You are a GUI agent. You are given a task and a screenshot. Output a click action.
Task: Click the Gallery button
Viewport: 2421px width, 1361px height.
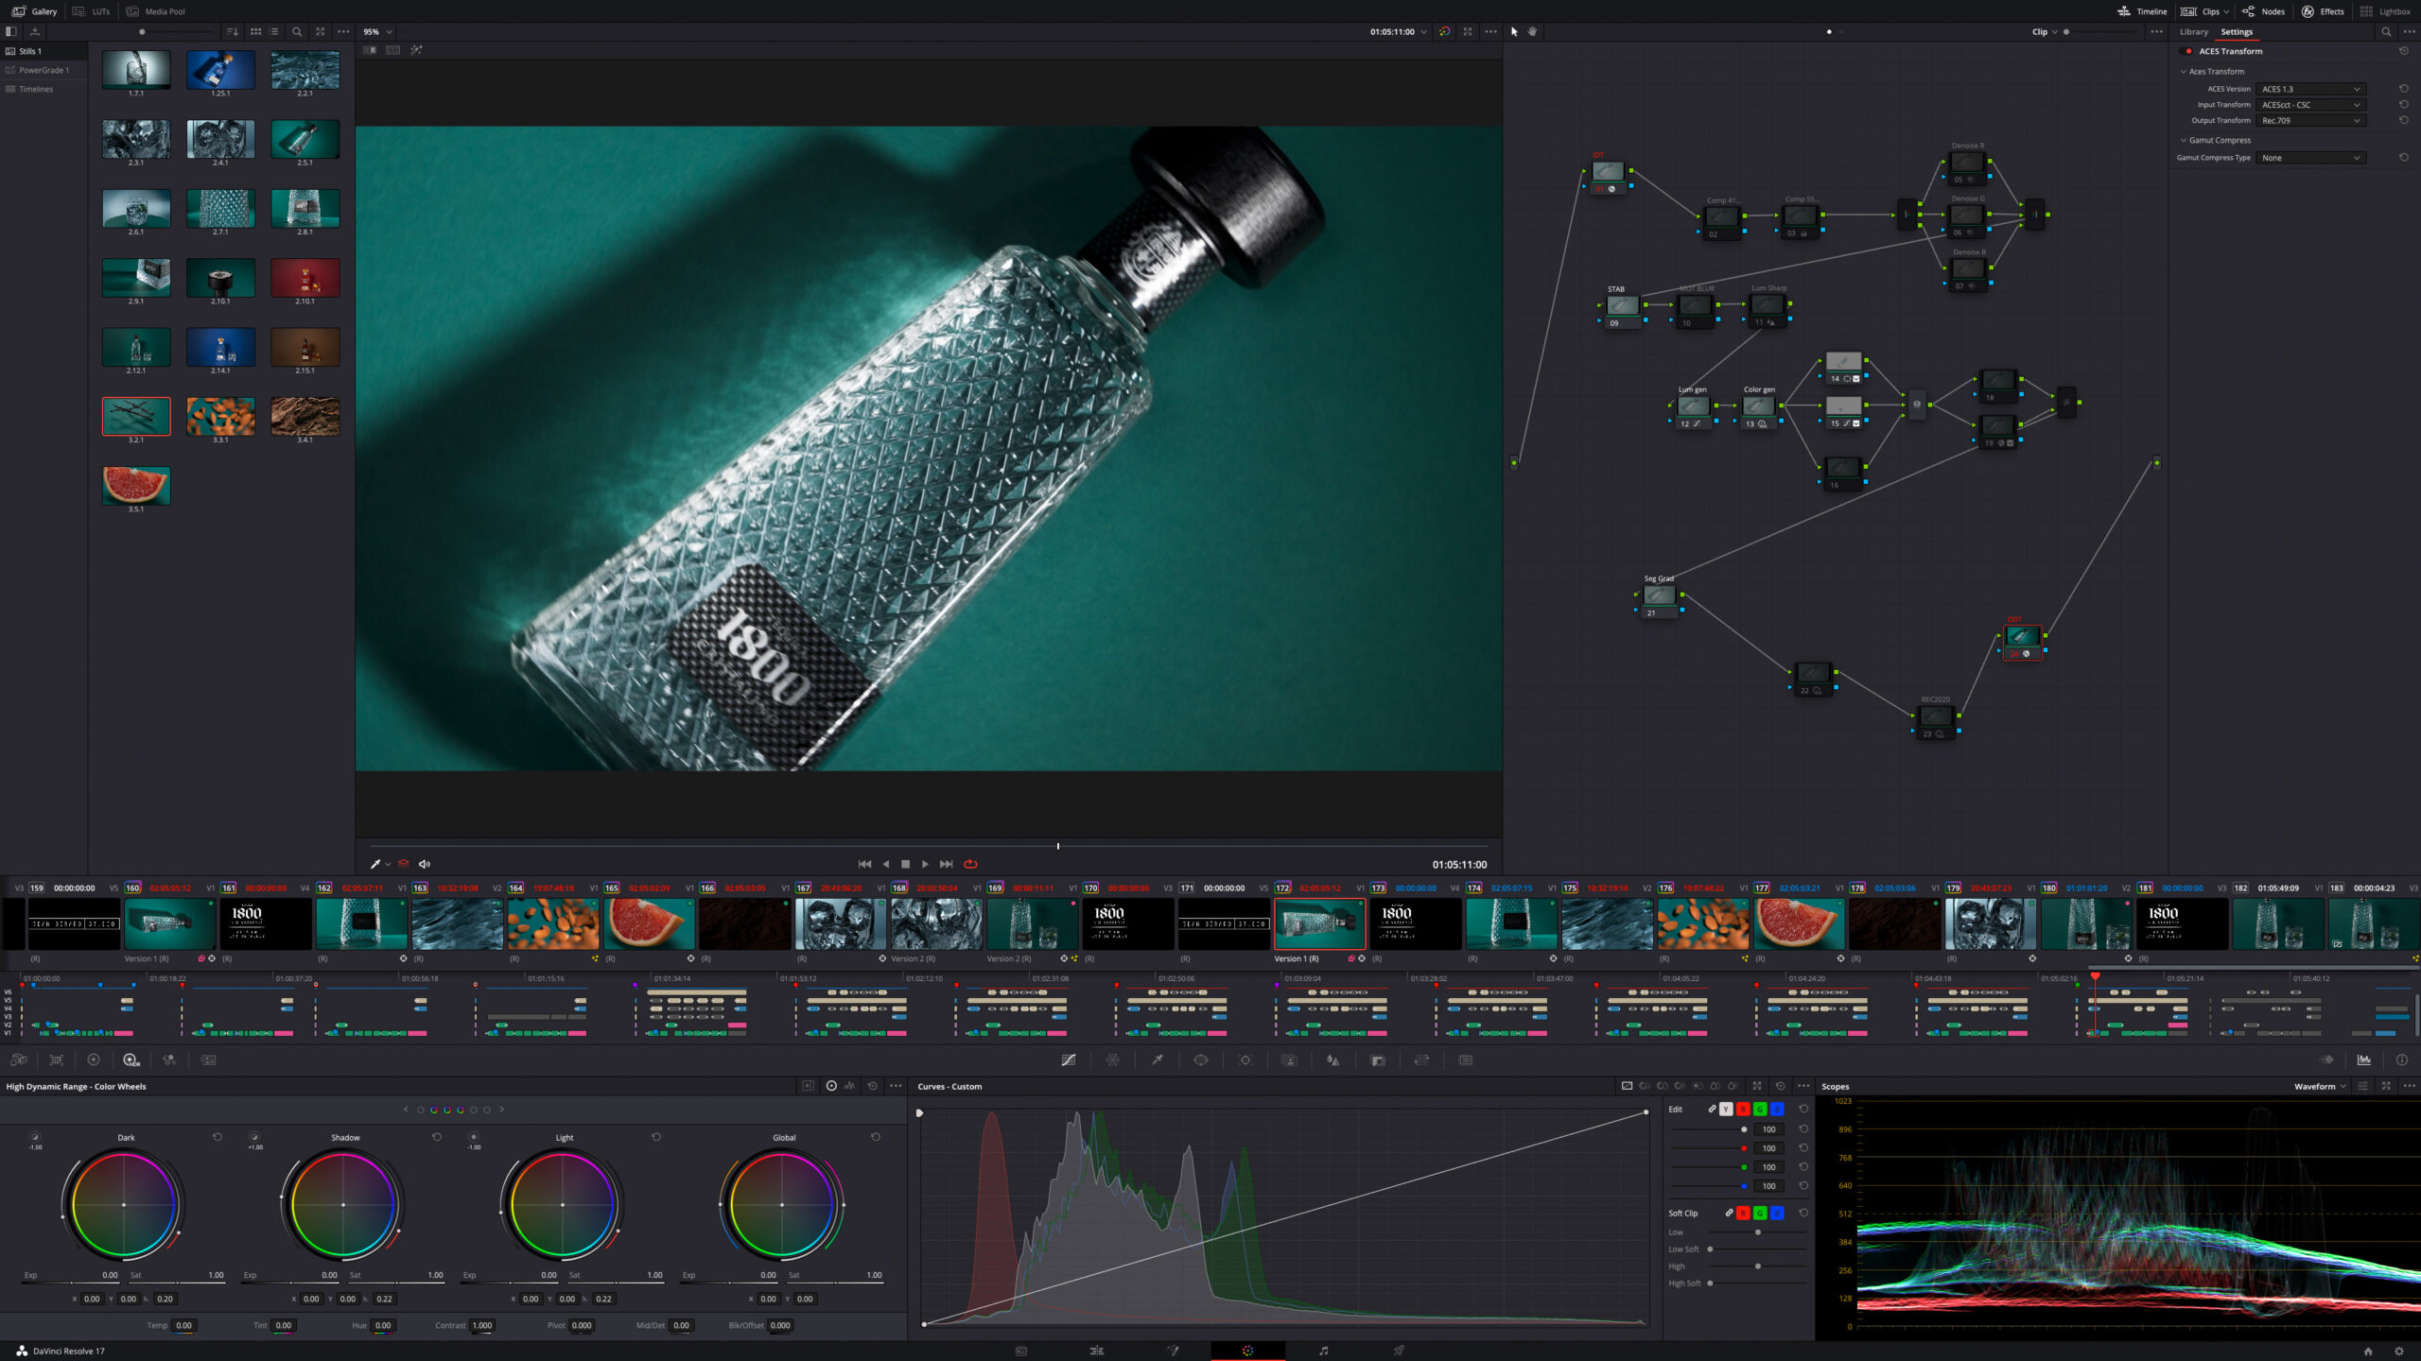click(35, 11)
